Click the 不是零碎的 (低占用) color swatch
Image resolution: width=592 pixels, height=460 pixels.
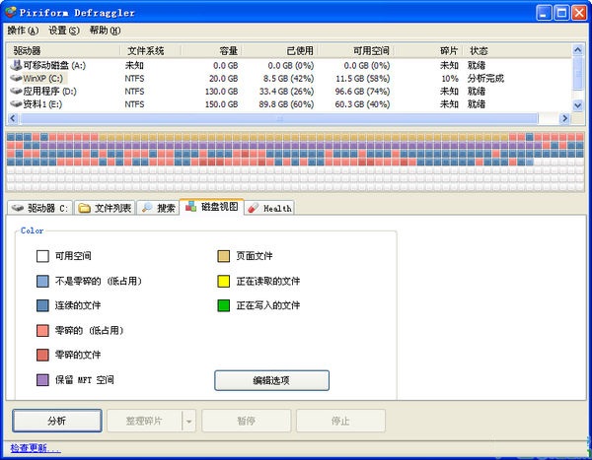click(x=42, y=281)
